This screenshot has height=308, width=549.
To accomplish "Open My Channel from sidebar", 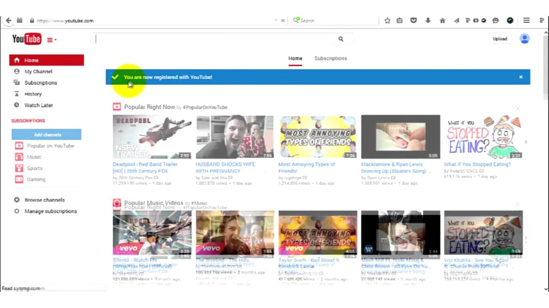I will pos(38,71).
